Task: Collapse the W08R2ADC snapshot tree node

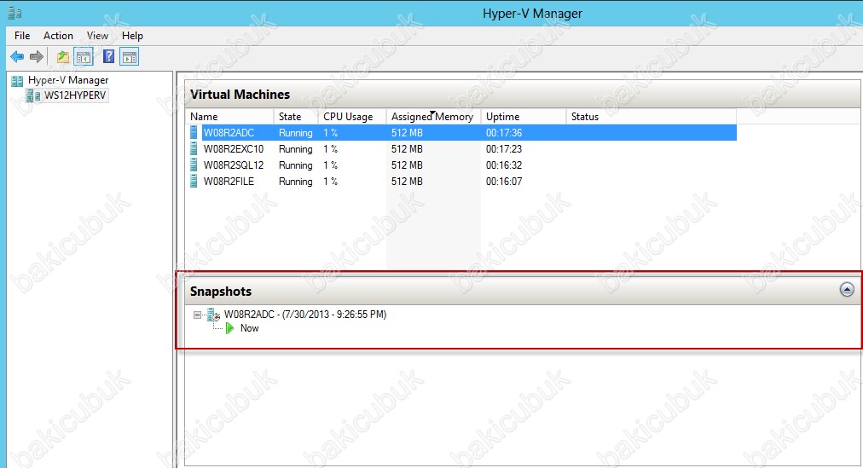Action: pos(197,315)
